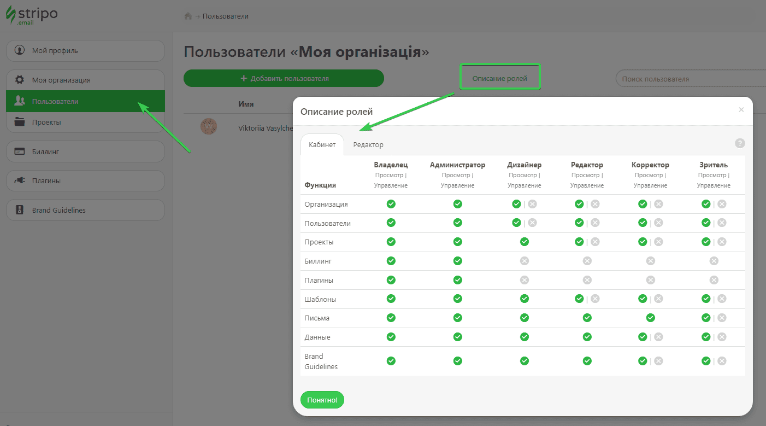Click the home icon in the breadcrumb
Image resolution: width=766 pixels, height=426 pixels.
point(188,16)
